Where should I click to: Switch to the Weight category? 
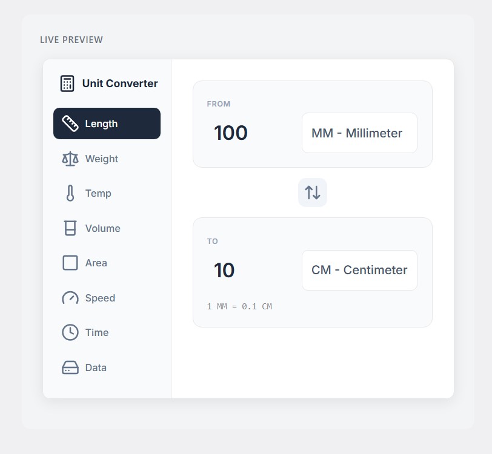(102, 159)
